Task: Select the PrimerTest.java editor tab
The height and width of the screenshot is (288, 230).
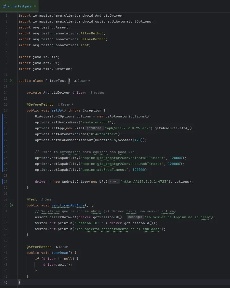Action: click(x=19, y=6)
